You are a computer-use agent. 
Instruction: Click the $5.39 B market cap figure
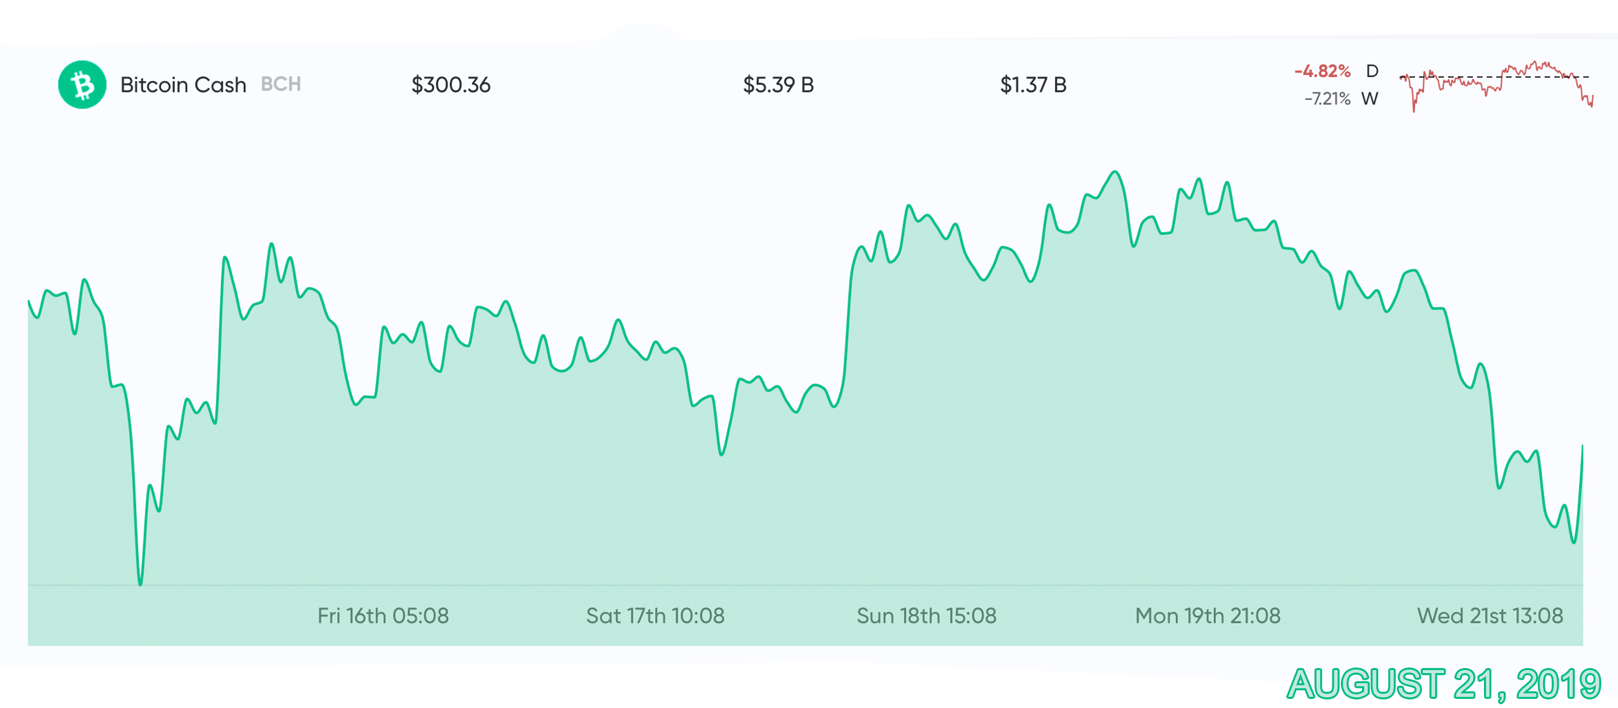[778, 85]
